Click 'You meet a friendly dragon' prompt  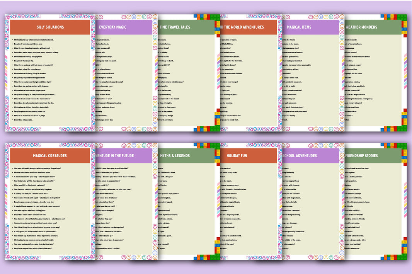(37, 168)
